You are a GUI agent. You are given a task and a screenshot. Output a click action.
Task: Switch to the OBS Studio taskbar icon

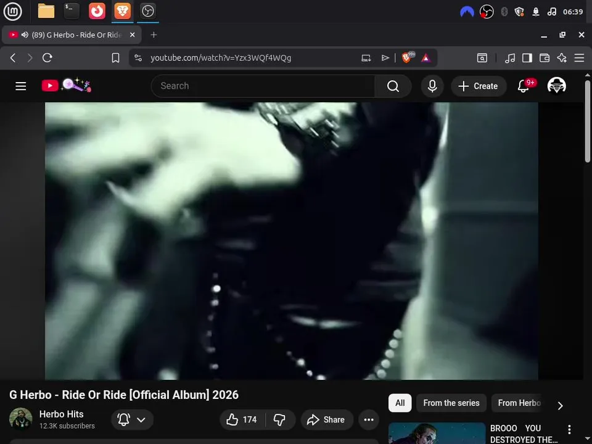(147, 11)
